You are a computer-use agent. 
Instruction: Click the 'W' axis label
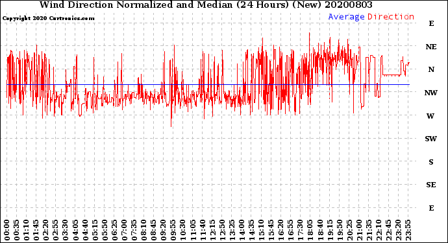(430, 116)
